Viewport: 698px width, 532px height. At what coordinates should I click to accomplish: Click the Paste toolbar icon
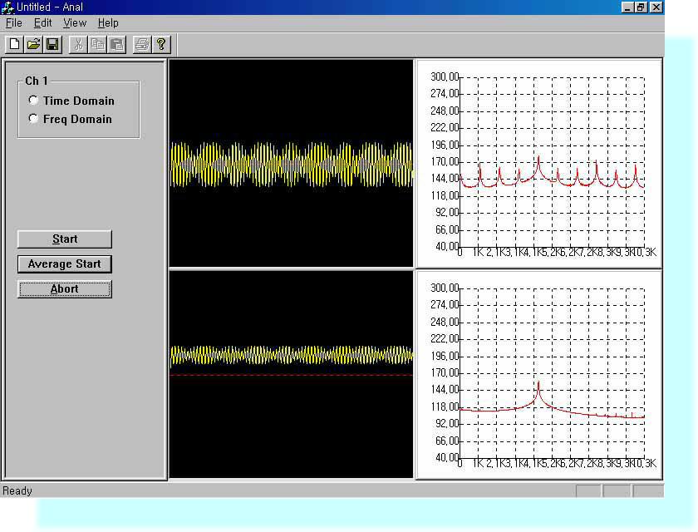click(x=116, y=44)
